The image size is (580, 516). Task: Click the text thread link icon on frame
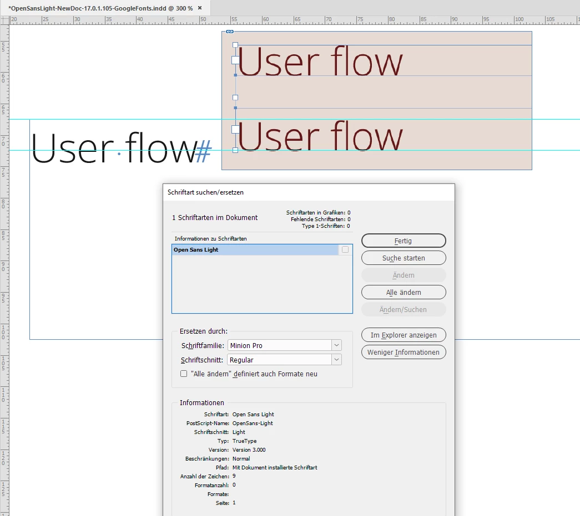click(230, 32)
